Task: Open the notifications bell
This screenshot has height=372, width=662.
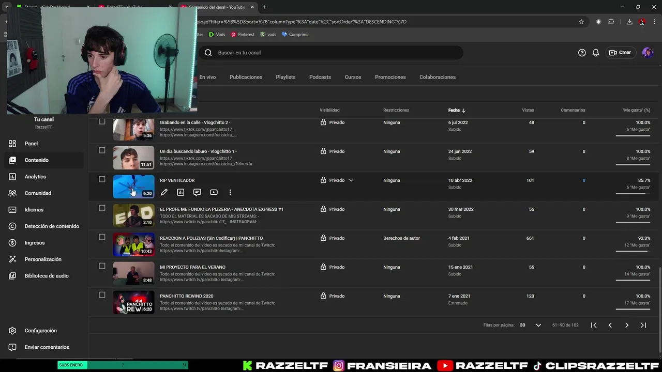Action: click(596, 53)
